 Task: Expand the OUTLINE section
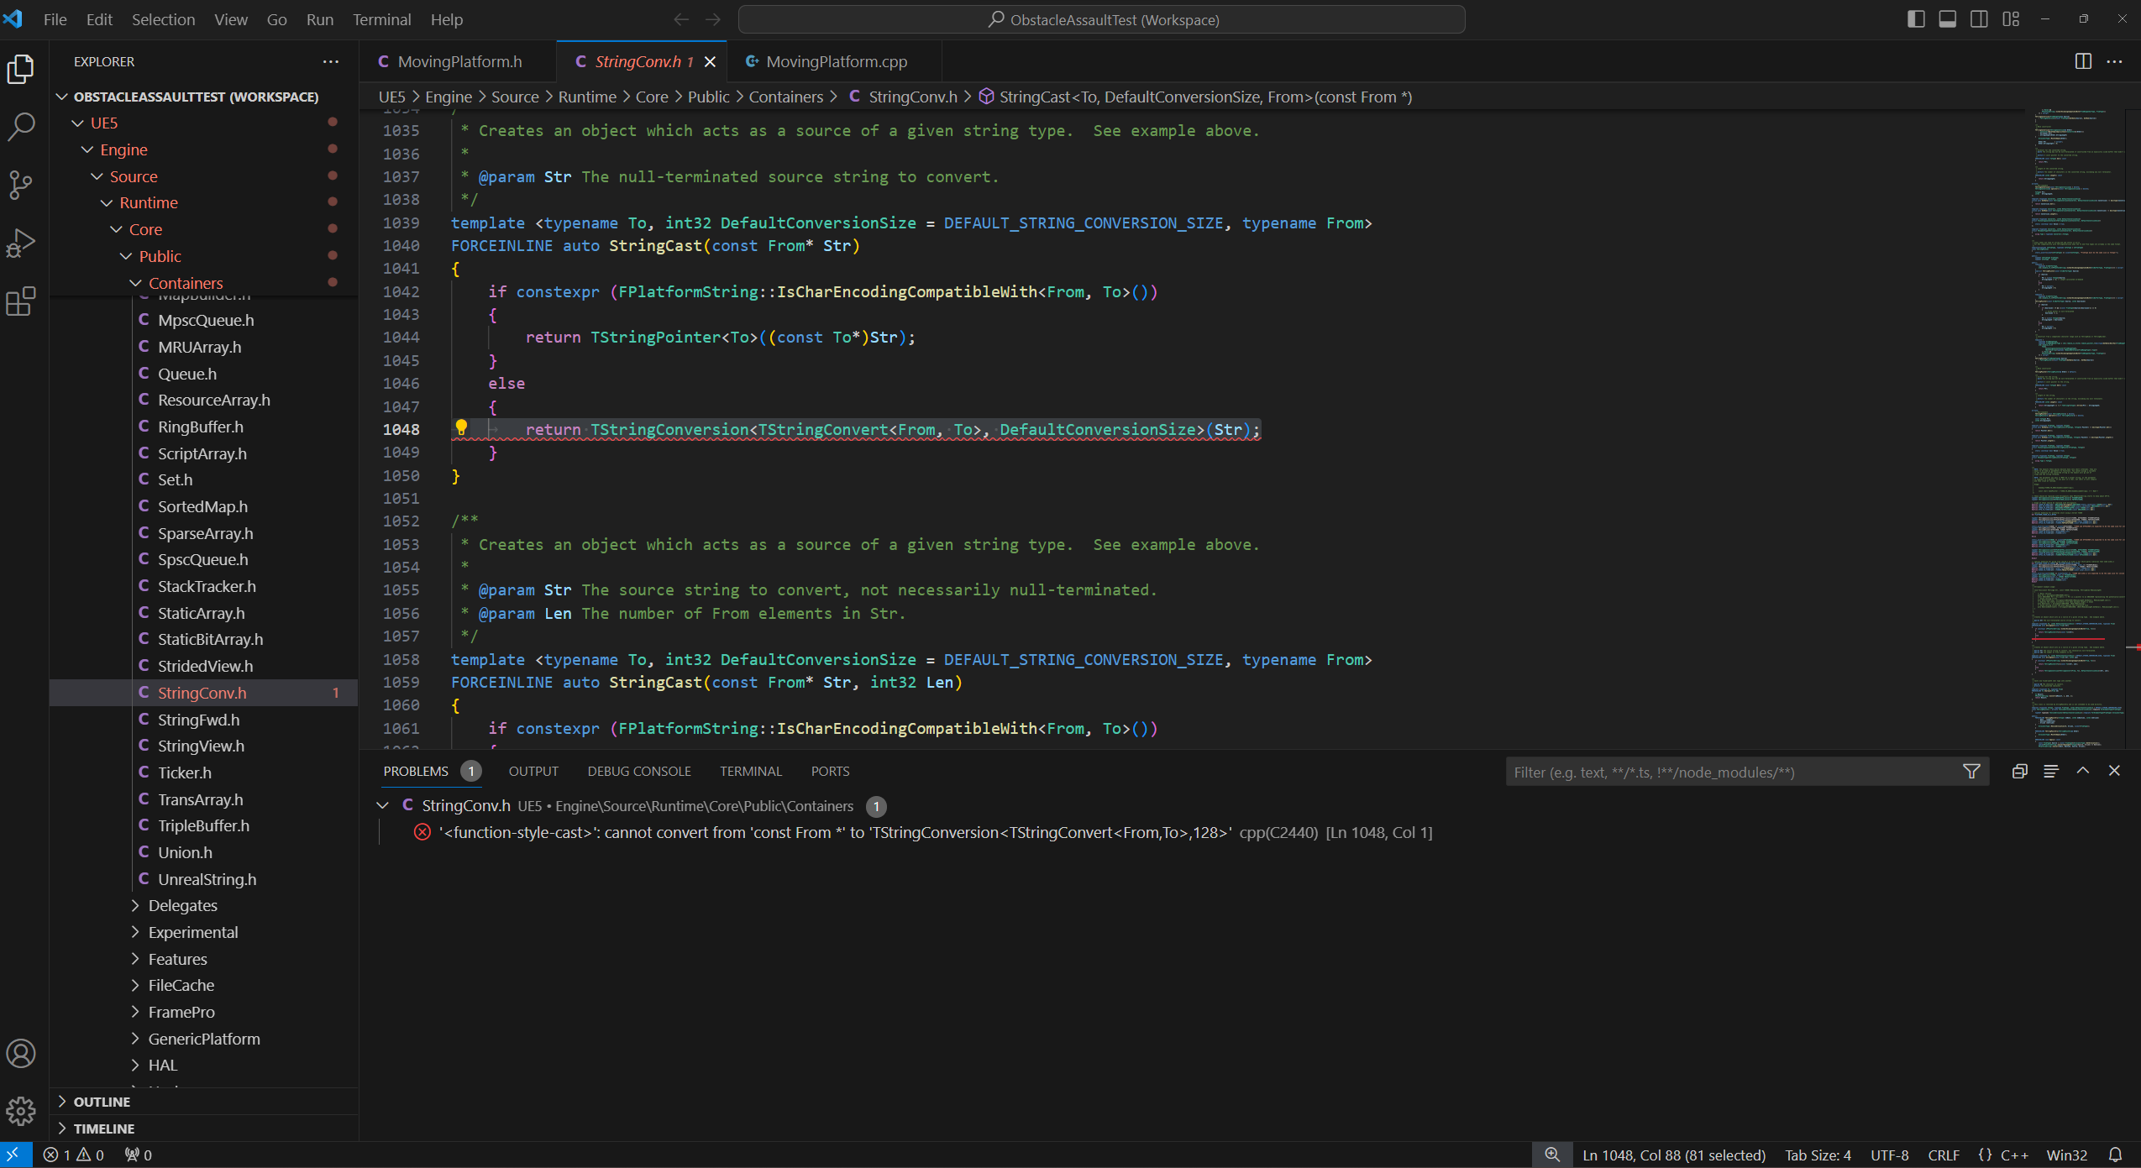[x=102, y=1102]
